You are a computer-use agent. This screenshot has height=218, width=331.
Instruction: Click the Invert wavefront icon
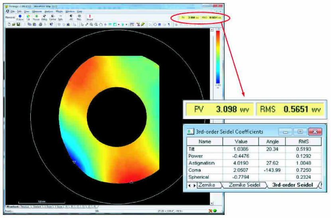click(x=90, y=17)
